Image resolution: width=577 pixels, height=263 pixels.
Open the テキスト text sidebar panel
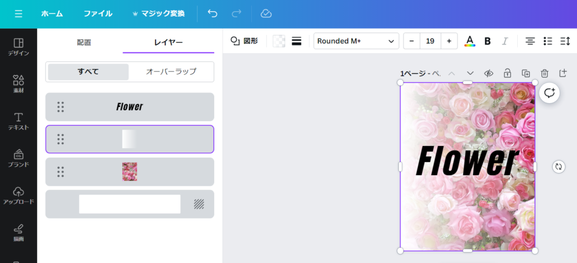coord(18,121)
